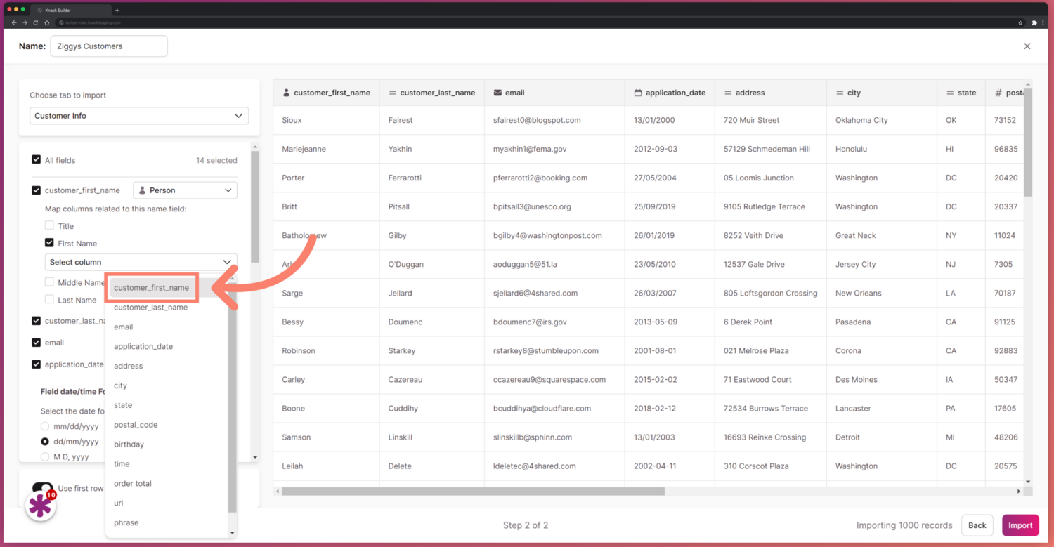Click the table's horizontal scrollbar

(x=474, y=492)
